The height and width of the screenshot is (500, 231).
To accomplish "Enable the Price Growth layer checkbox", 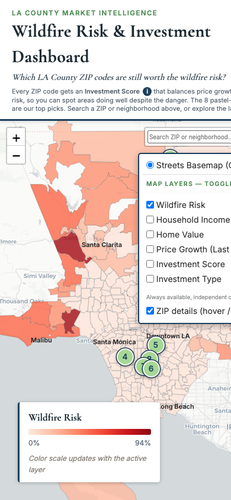I will [150, 249].
